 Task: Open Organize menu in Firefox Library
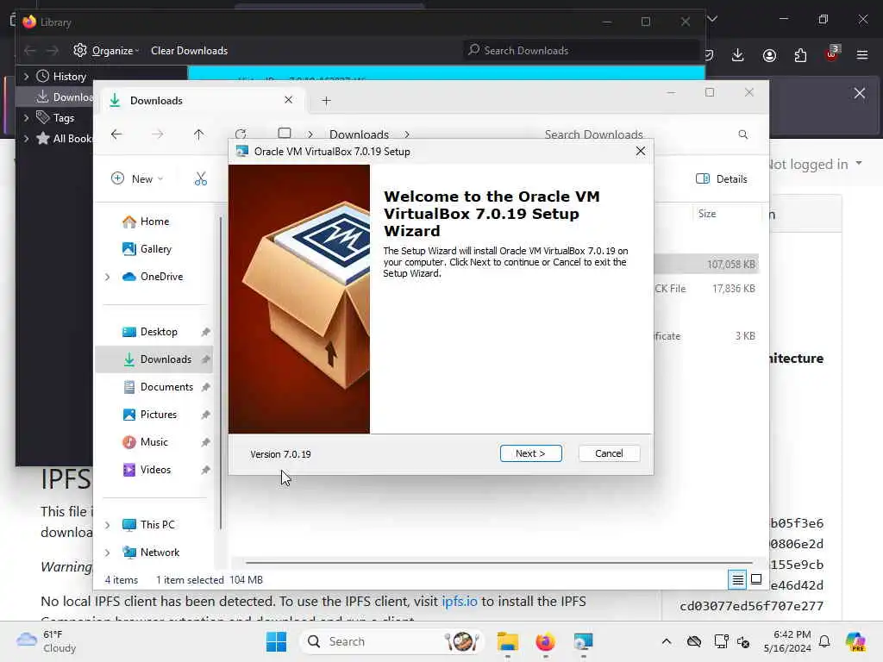click(x=106, y=51)
